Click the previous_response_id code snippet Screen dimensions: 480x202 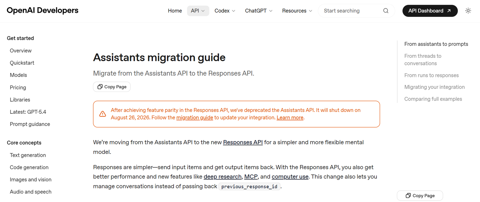(249, 186)
